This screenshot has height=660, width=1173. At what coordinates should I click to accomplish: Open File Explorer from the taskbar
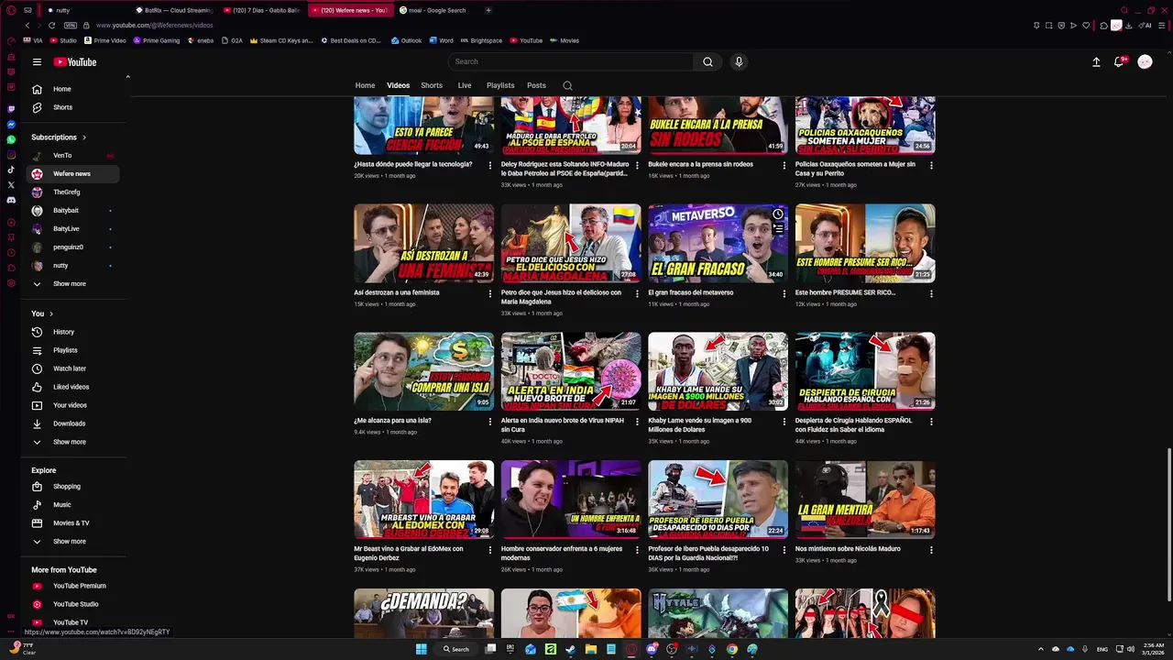tap(591, 649)
